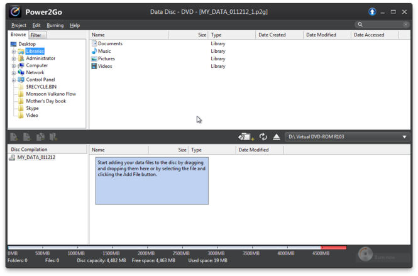Select the Video folder in tree
Image resolution: width=418 pixels, height=276 pixels.
pyautogui.click(x=32, y=116)
